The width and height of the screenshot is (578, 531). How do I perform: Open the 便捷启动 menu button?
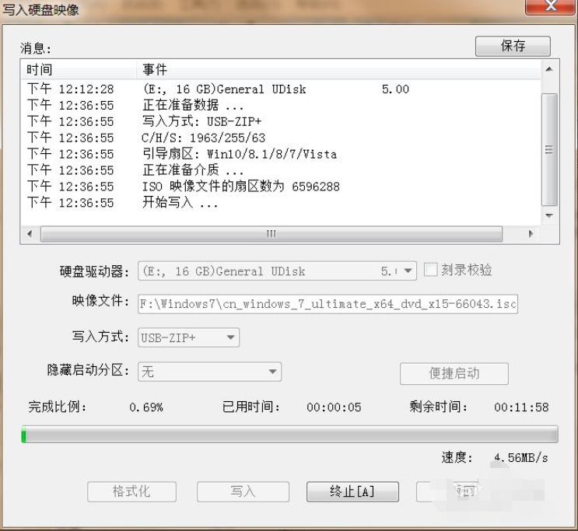454,373
